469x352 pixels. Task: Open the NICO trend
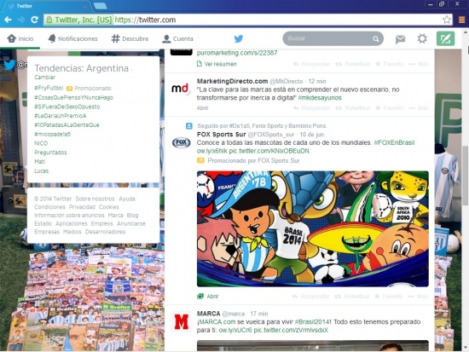(x=41, y=143)
